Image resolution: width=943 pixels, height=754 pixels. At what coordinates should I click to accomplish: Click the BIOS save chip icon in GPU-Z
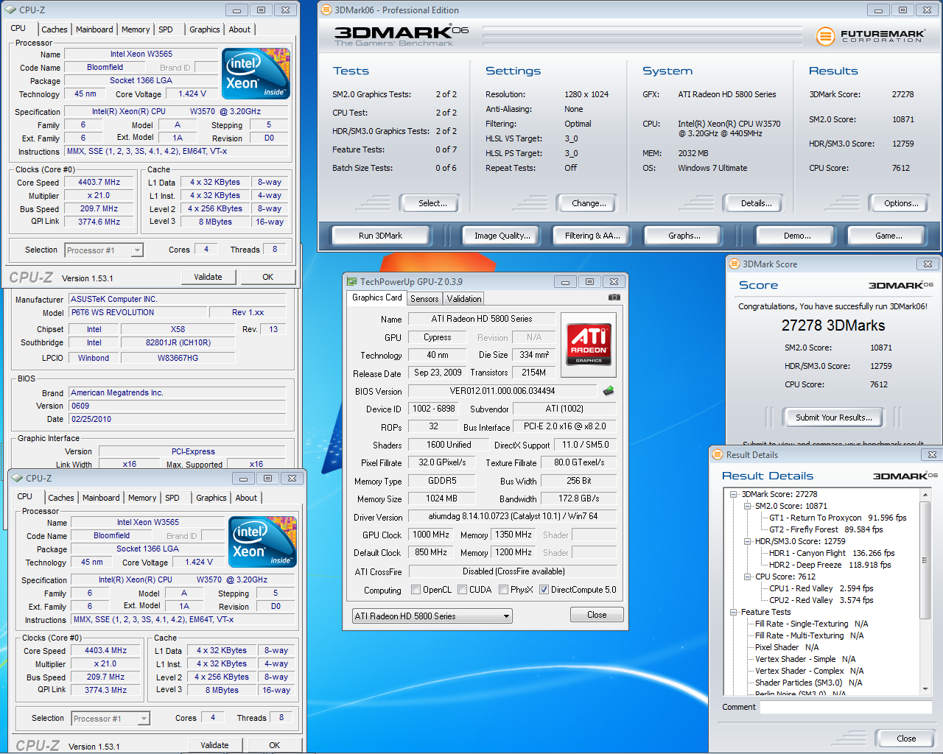[x=609, y=391]
